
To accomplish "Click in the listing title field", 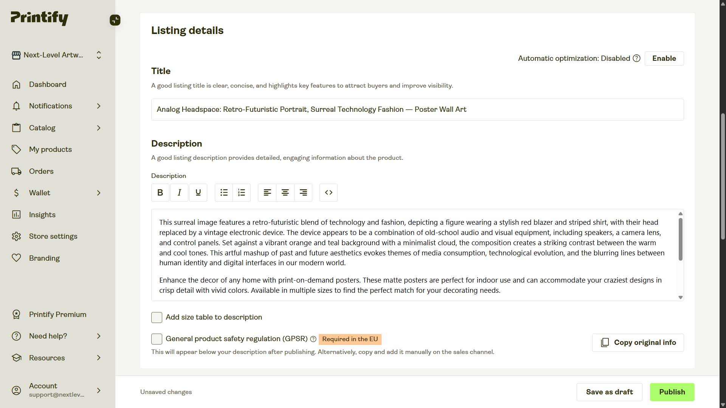I will point(416,110).
